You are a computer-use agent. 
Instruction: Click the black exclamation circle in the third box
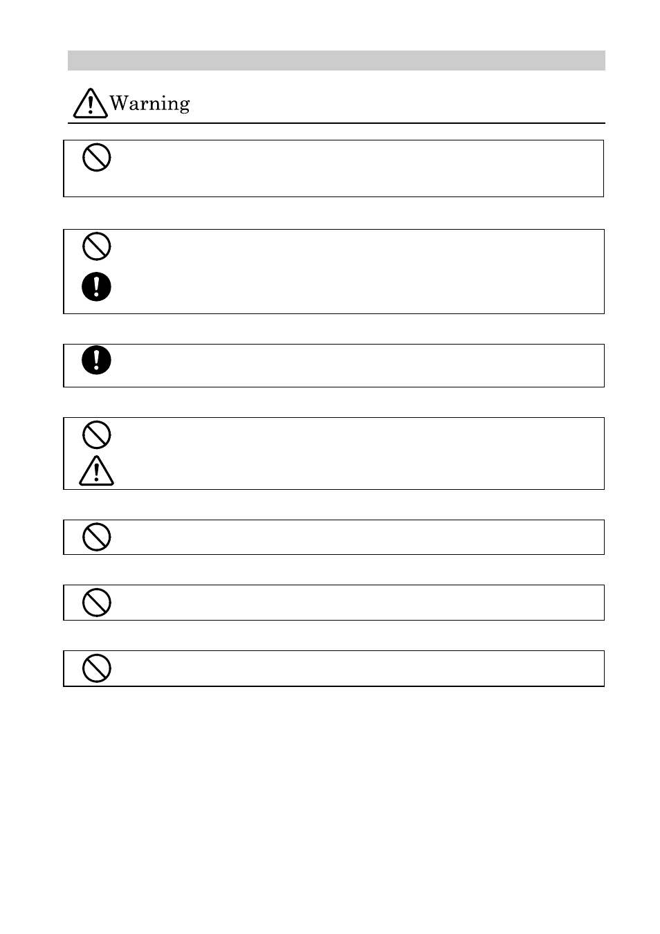tap(97, 360)
